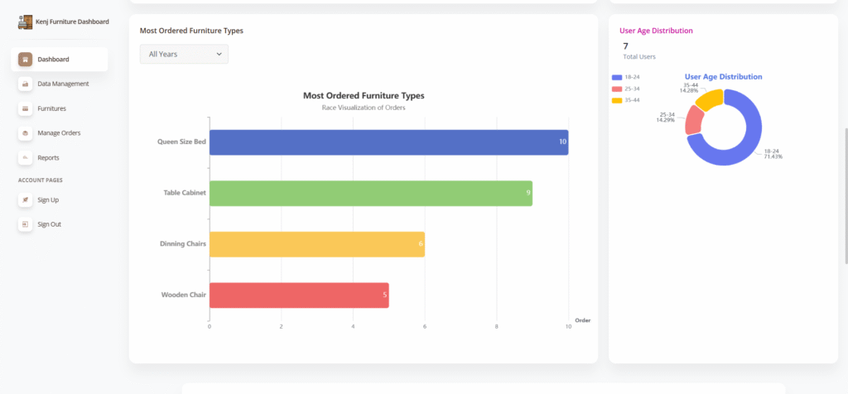
Task: Open the All Years dropdown
Action: 184,54
